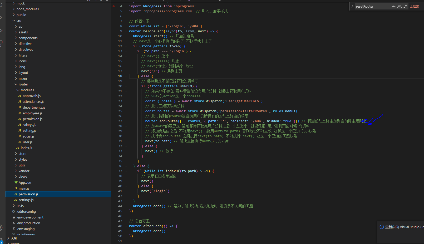Open the layout folder
Screen dimensions: 424x244
click(23, 73)
